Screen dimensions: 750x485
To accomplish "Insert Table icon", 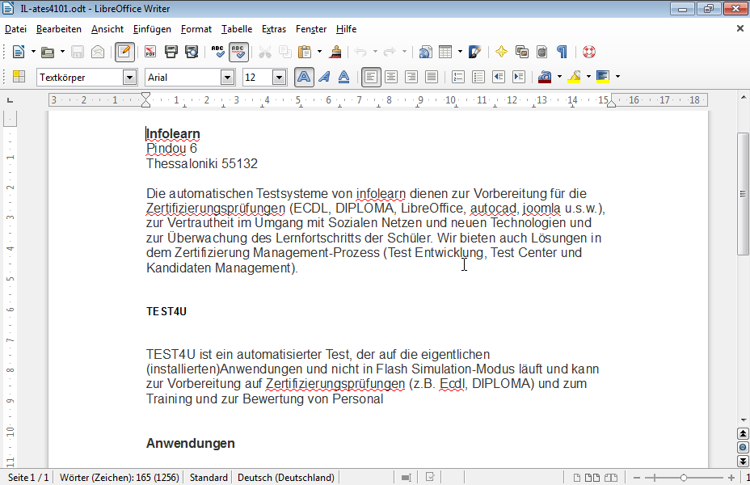I will (x=445, y=52).
